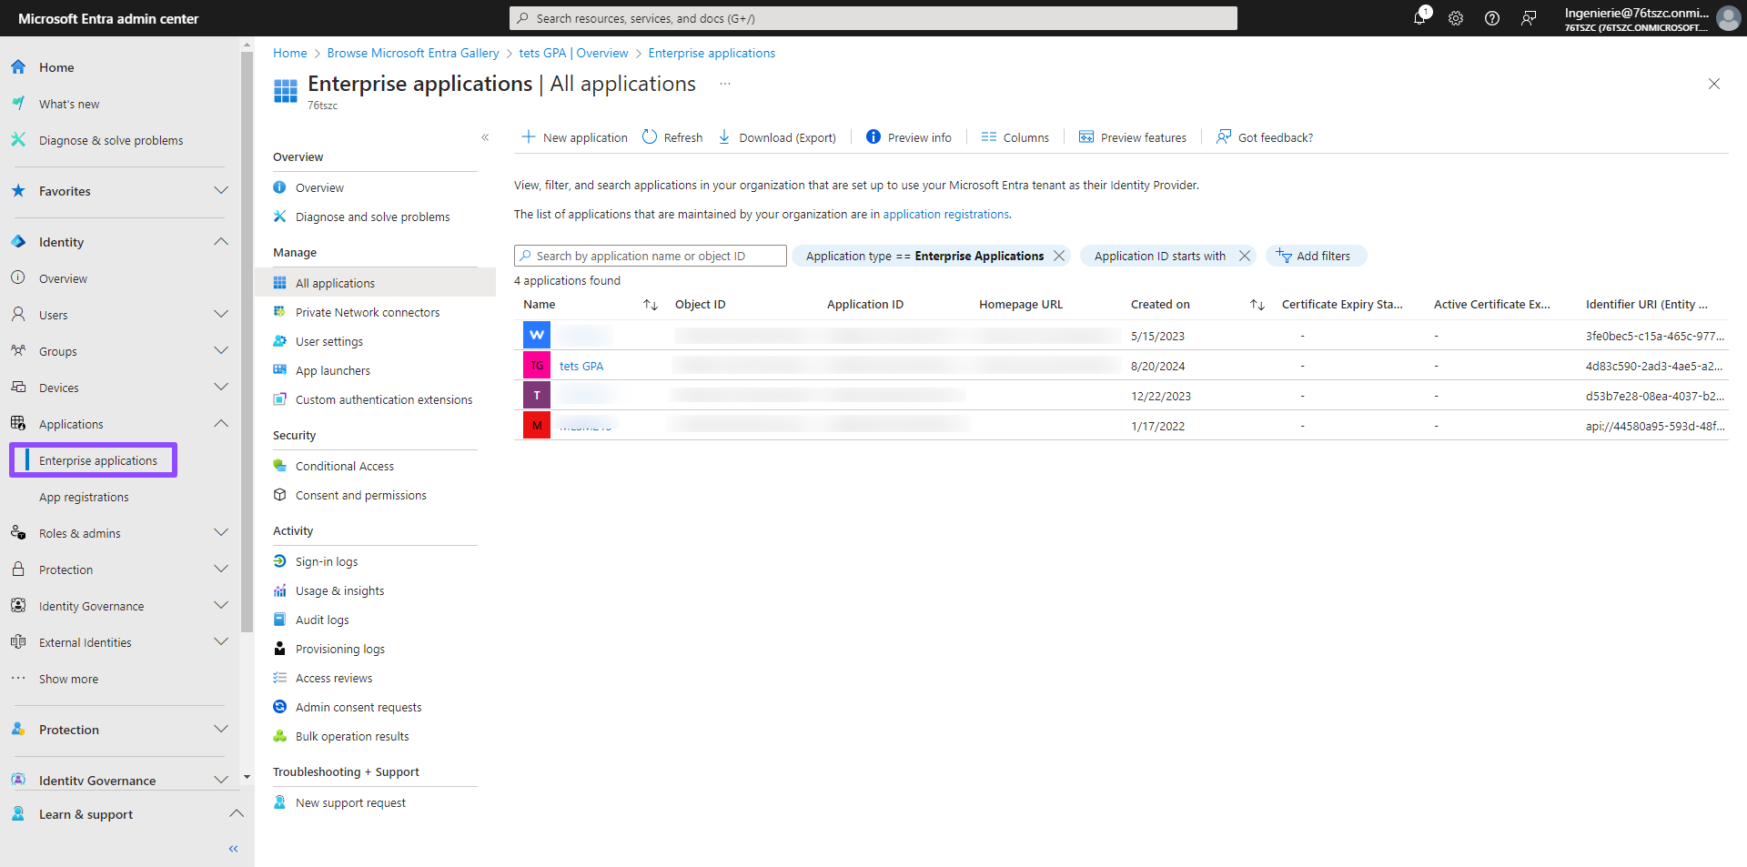This screenshot has height=867, width=1747.
Task: Open the account avatar menu
Action: click(1728, 18)
